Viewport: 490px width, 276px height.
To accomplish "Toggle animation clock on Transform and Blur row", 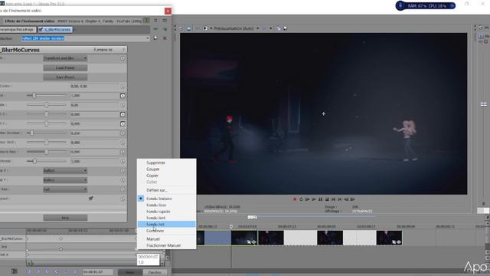I will tap(122, 58).
